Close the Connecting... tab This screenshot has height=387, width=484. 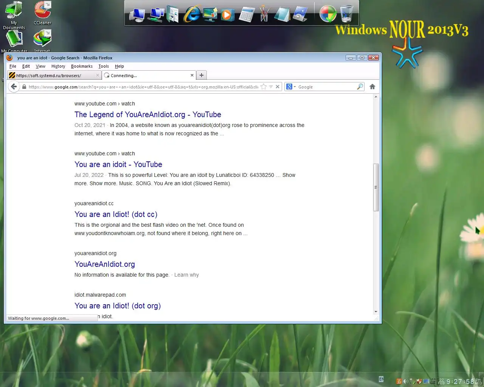pyautogui.click(x=192, y=75)
